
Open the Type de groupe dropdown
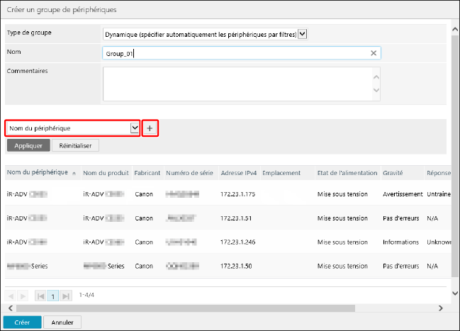pyautogui.click(x=303, y=33)
